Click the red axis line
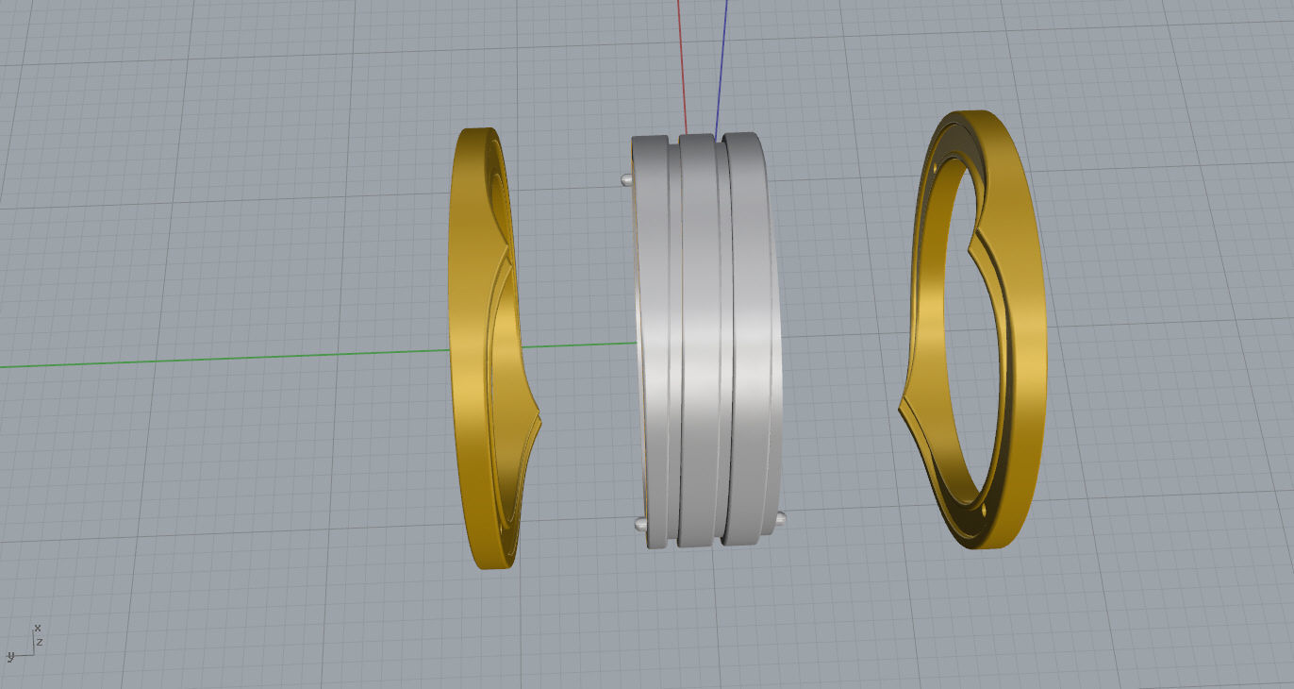1294x689 pixels. [x=682, y=66]
